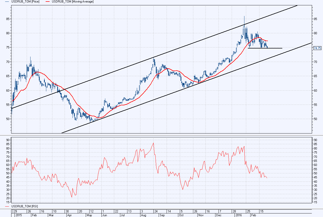Click the date tick labeled 20
The width and height of the screenshot is (323, 217).
tap(80, 211)
